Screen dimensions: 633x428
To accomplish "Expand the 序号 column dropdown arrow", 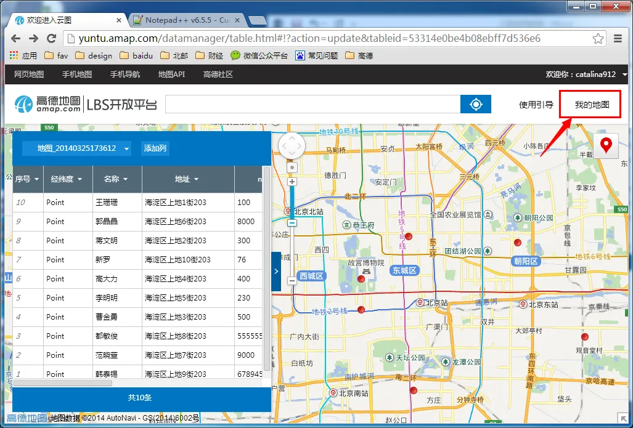I will point(37,179).
